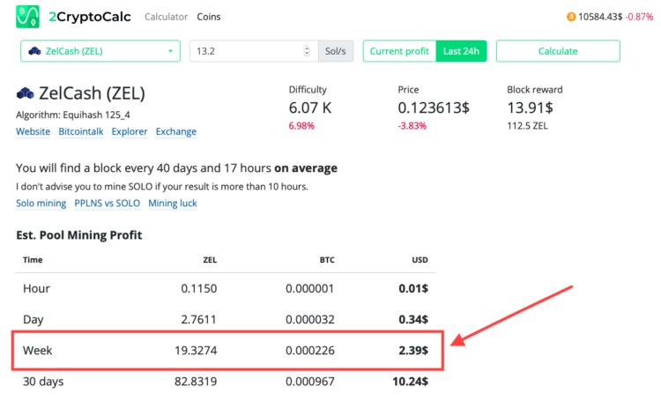The image size is (661, 401).
Task: Click the BTC column header
Action: 327,260
